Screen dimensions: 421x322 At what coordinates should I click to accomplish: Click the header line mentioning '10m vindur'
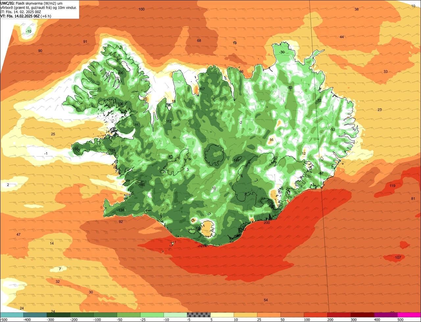(x=39, y=7)
